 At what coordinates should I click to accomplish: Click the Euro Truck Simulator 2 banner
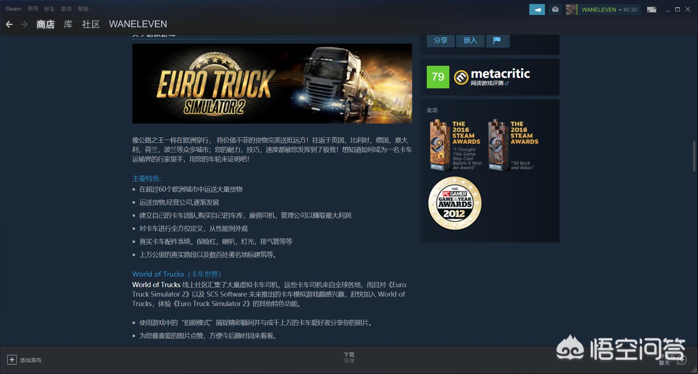[272, 84]
